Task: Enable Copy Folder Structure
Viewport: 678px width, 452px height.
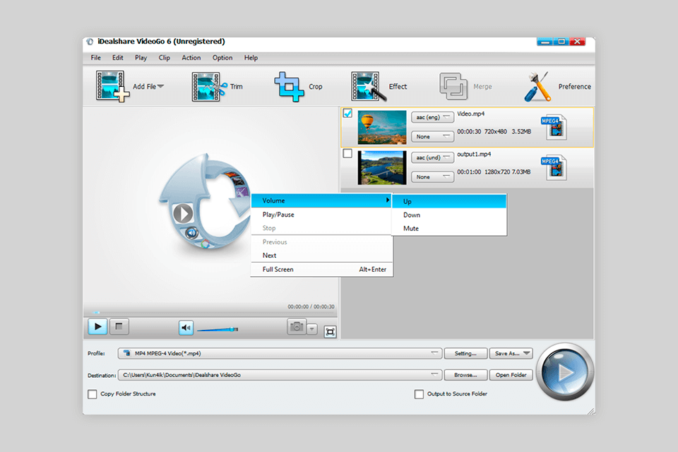Action: (92, 394)
